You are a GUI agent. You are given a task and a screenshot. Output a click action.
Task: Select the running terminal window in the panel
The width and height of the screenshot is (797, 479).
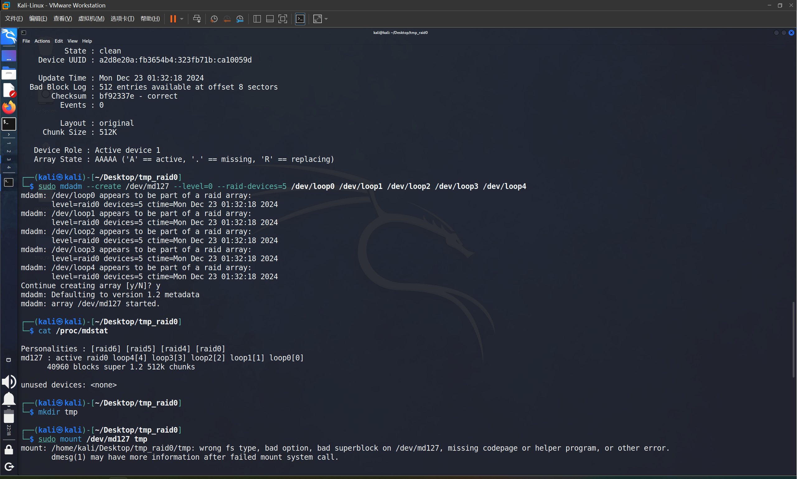(9, 182)
